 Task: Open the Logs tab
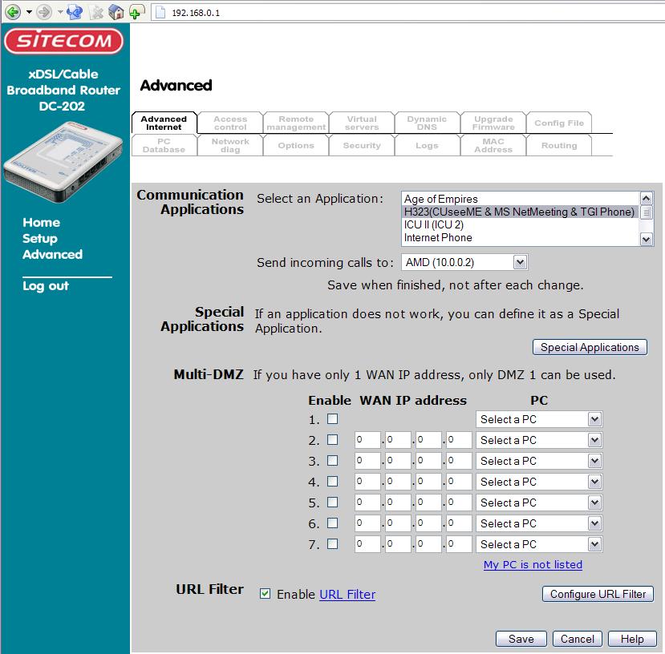tap(427, 145)
